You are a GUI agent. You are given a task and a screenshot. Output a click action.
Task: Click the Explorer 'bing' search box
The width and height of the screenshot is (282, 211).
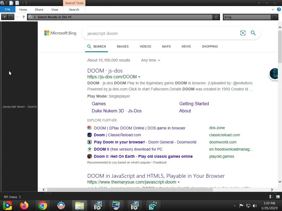coord(247,17)
